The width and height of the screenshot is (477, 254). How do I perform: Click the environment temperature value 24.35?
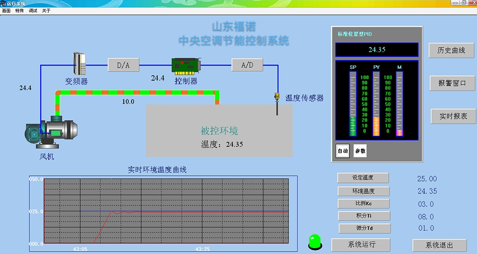[x=427, y=191]
